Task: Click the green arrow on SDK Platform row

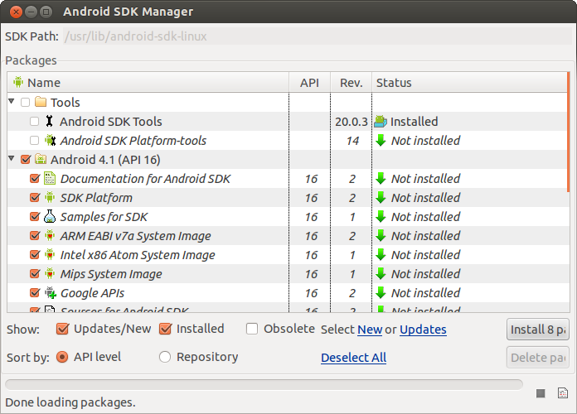Action: [381, 197]
